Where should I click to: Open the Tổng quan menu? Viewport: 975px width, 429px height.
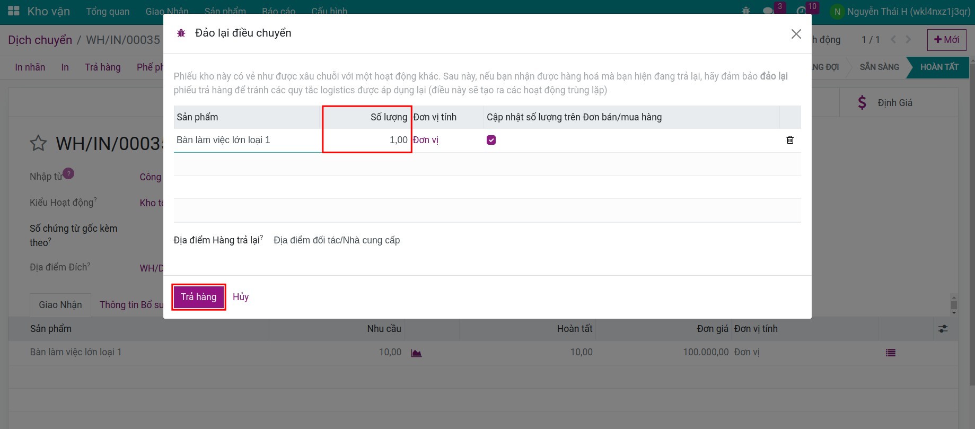[x=108, y=11]
